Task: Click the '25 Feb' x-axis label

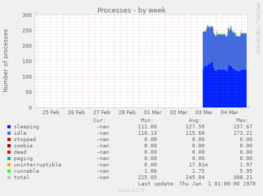Action: [51, 113]
